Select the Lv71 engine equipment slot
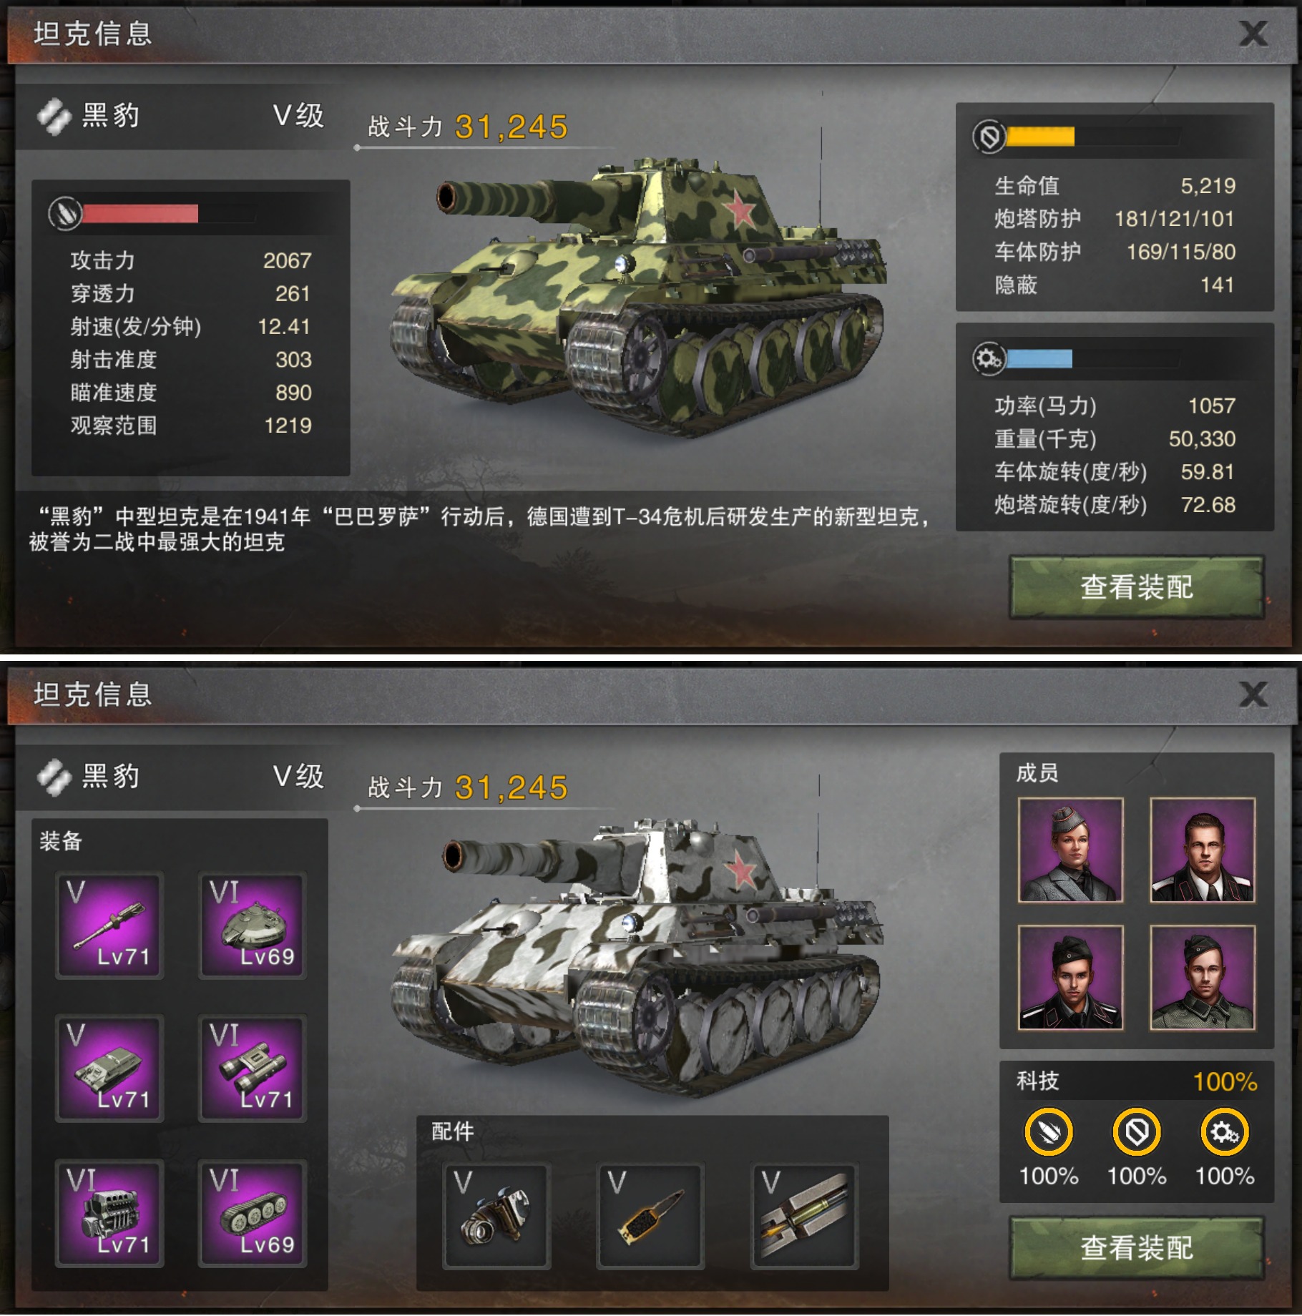 (x=110, y=1213)
